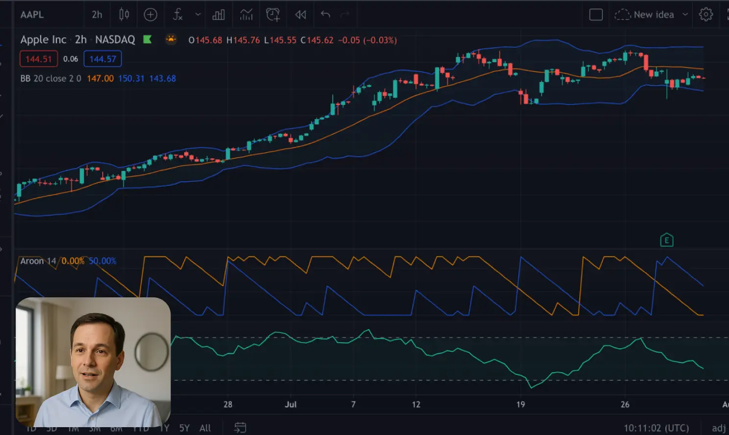729x435 pixels.
Task: Click the New idea button
Action: (645, 15)
